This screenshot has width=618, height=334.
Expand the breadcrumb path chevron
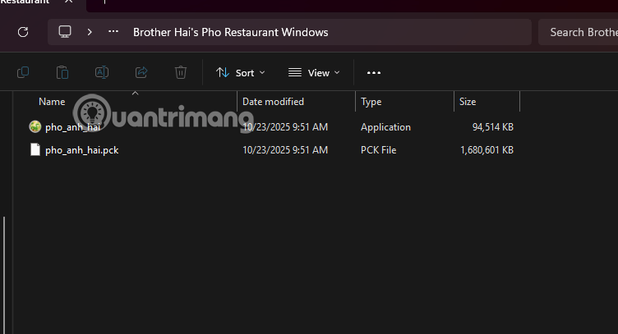89,32
